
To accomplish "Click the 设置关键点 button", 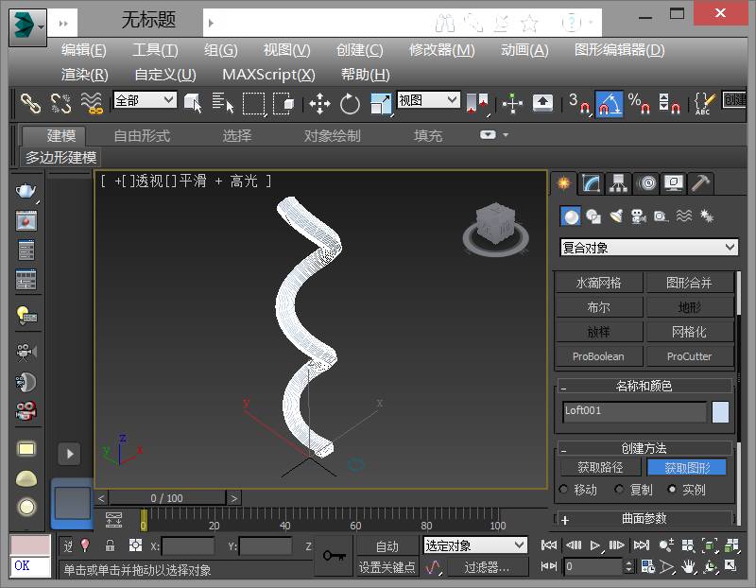I will (387, 567).
